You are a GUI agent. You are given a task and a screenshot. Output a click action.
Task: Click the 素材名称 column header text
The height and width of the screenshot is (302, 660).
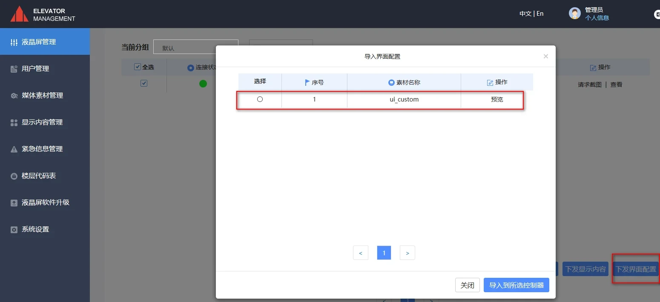[x=408, y=82]
